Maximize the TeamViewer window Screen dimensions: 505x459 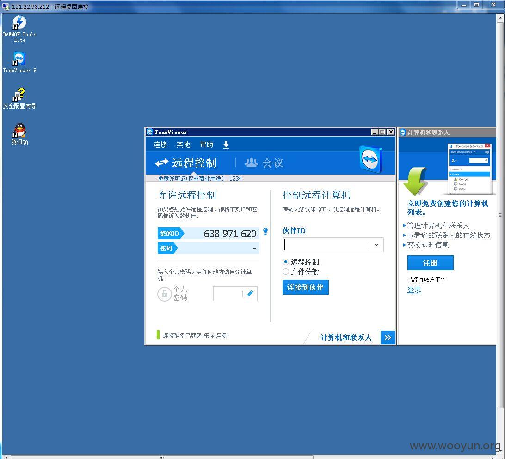pos(382,132)
